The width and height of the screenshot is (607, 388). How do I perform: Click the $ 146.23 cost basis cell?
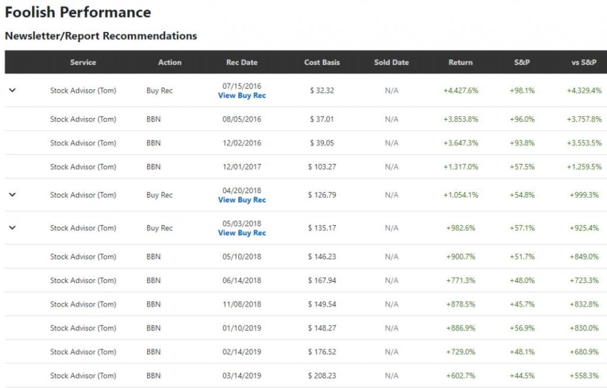(x=322, y=256)
